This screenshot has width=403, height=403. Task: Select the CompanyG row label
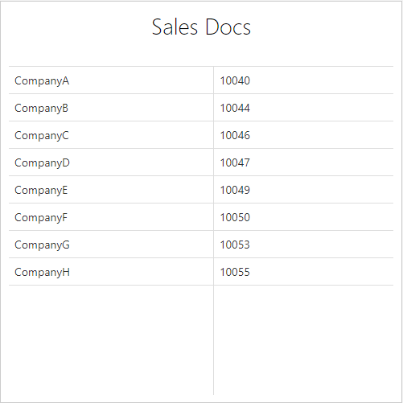click(x=42, y=245)
